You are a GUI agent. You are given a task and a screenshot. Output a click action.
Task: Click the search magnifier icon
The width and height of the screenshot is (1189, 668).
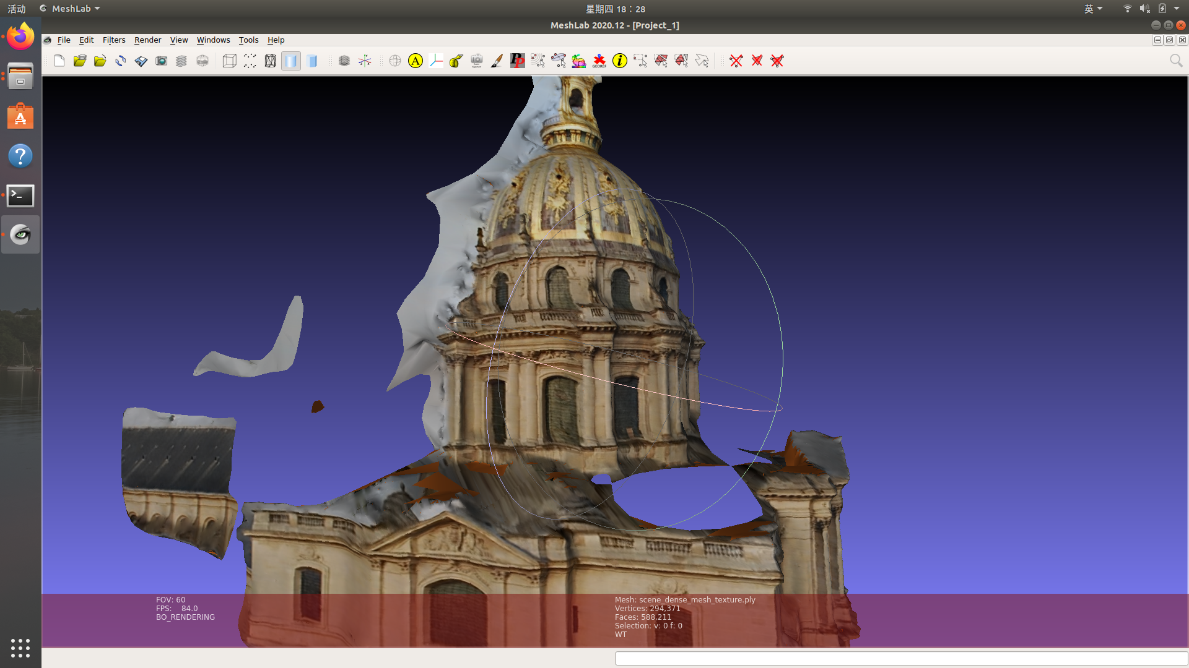click(1175, 61)
